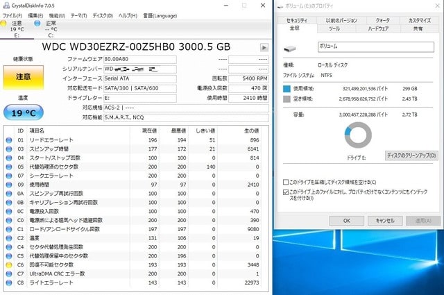Click the UltraDMA CRC エラー数 row name
The height and width of the screenshot is (295, 444).
[x=57, y=274]
